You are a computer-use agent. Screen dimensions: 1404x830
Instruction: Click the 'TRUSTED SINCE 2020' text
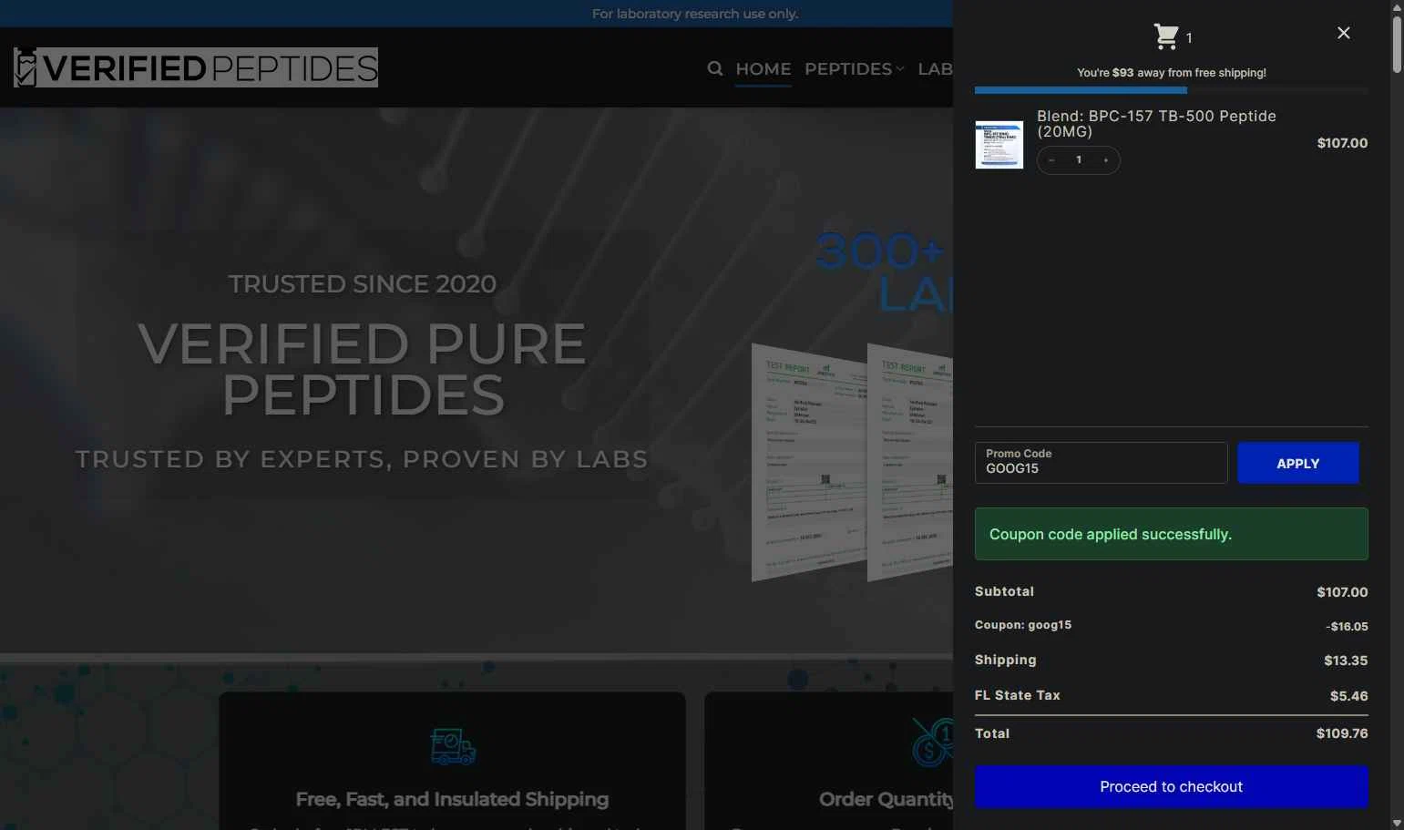pyautogui.click(x=363, y=284)
